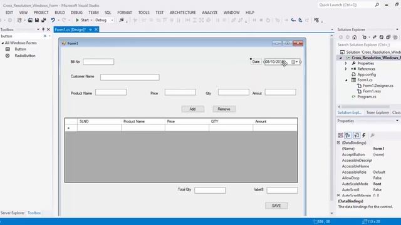Open the Toolbox window options dropdown arrow
The width and height of the screenshot is (401, 225).
coord(38,29)
